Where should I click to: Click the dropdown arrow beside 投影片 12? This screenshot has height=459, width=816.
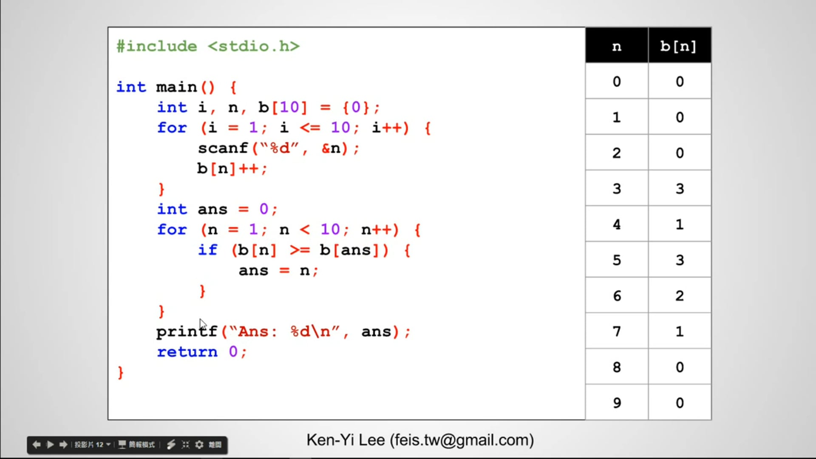pos(108,445)
